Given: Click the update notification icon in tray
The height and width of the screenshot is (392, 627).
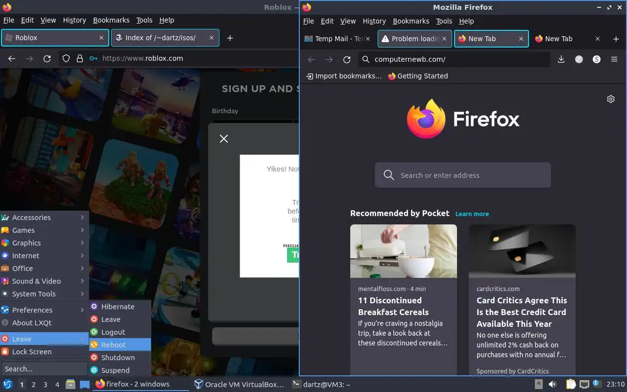Looking at the screenshot, I should [x=597, y=384].
